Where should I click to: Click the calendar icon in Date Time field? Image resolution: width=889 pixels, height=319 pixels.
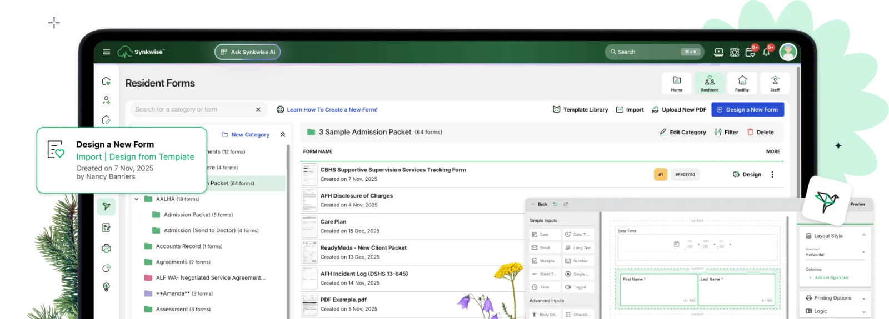click(676, 244)
